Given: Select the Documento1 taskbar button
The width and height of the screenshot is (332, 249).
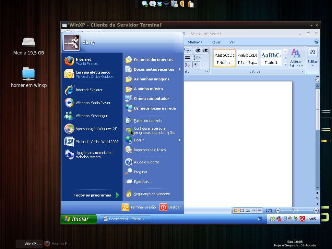Looking at the screenshot, I should 125,219.
